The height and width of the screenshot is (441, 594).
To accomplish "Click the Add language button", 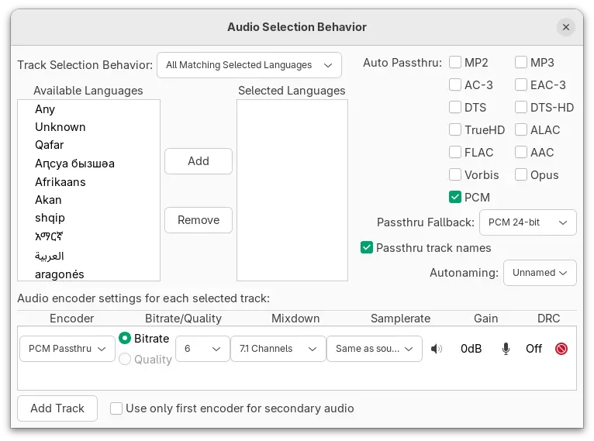I will click(199, 161).
